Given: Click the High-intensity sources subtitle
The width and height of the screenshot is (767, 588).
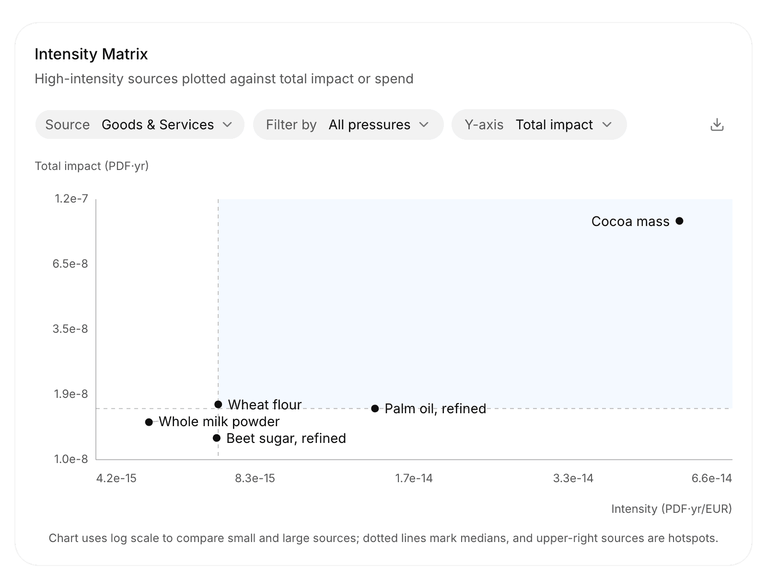Looking at the screenshot, I should pos(224,79).
